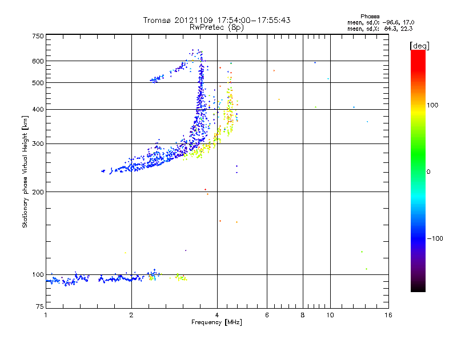Image resolution: width=457 pixels, height=343 pixels.
Task: Click the x-axis tick label '10'
Action: coord(330,315)
